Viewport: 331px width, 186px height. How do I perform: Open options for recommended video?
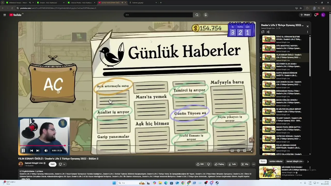[x=310, y=168]
